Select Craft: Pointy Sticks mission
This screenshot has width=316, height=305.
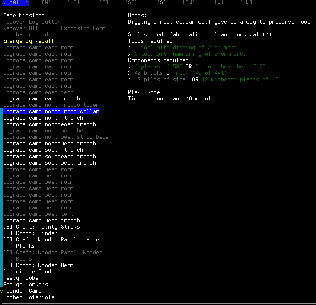(42, 227)
